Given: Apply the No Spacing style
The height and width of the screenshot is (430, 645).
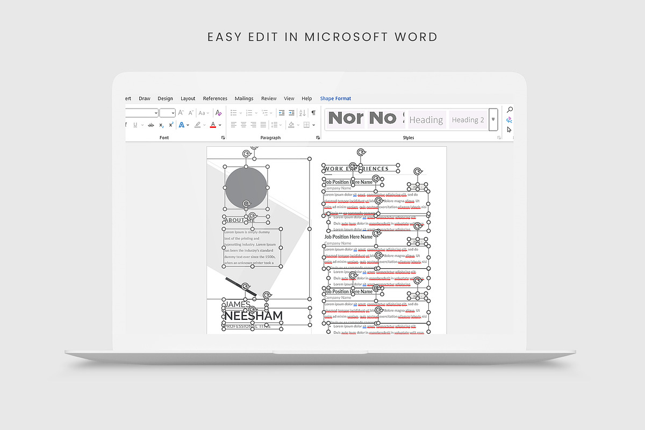Looking at the screenshot, I should pos(385,118).
